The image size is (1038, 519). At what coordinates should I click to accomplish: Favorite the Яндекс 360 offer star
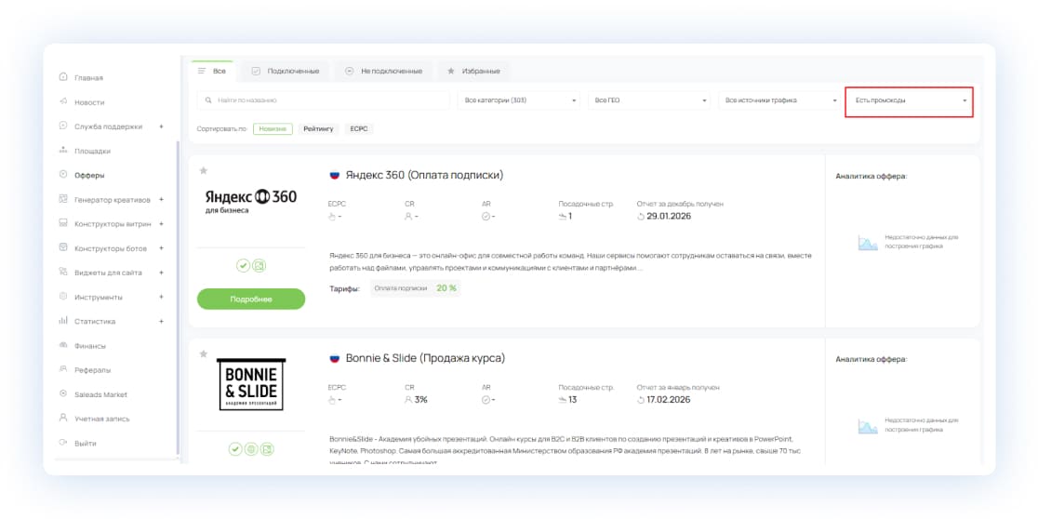tap(203, 170)
